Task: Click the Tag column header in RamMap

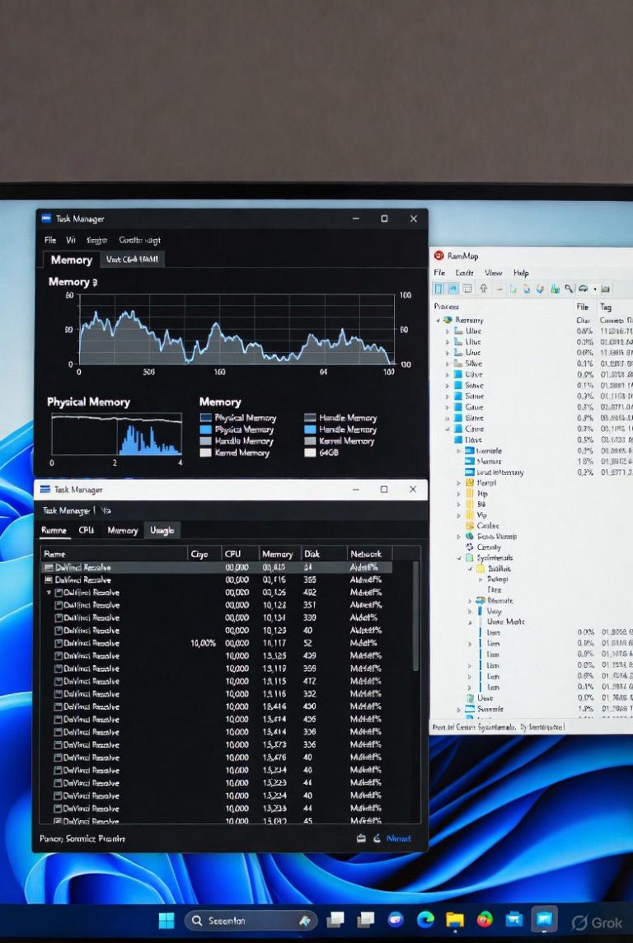Action: (x=605, y=307)
